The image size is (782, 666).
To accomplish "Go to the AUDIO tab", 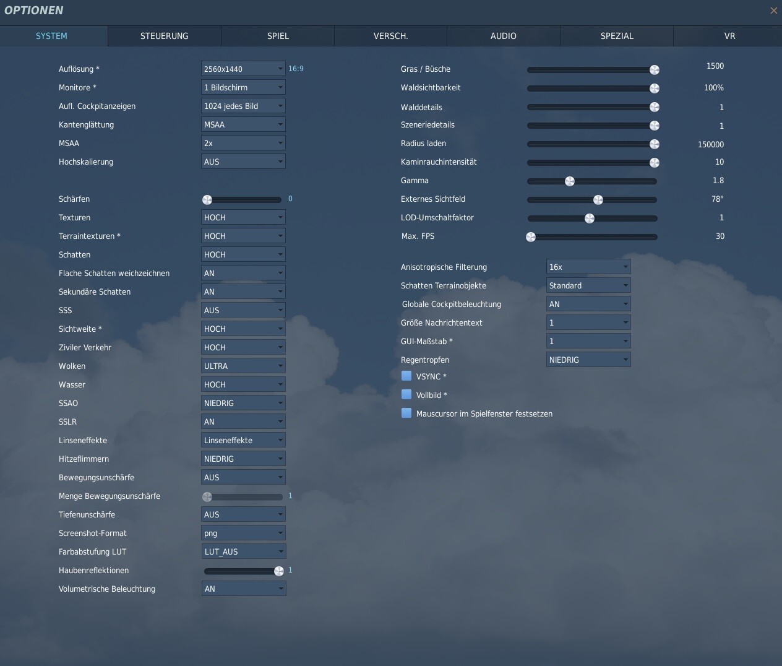I will pos(504,36).
